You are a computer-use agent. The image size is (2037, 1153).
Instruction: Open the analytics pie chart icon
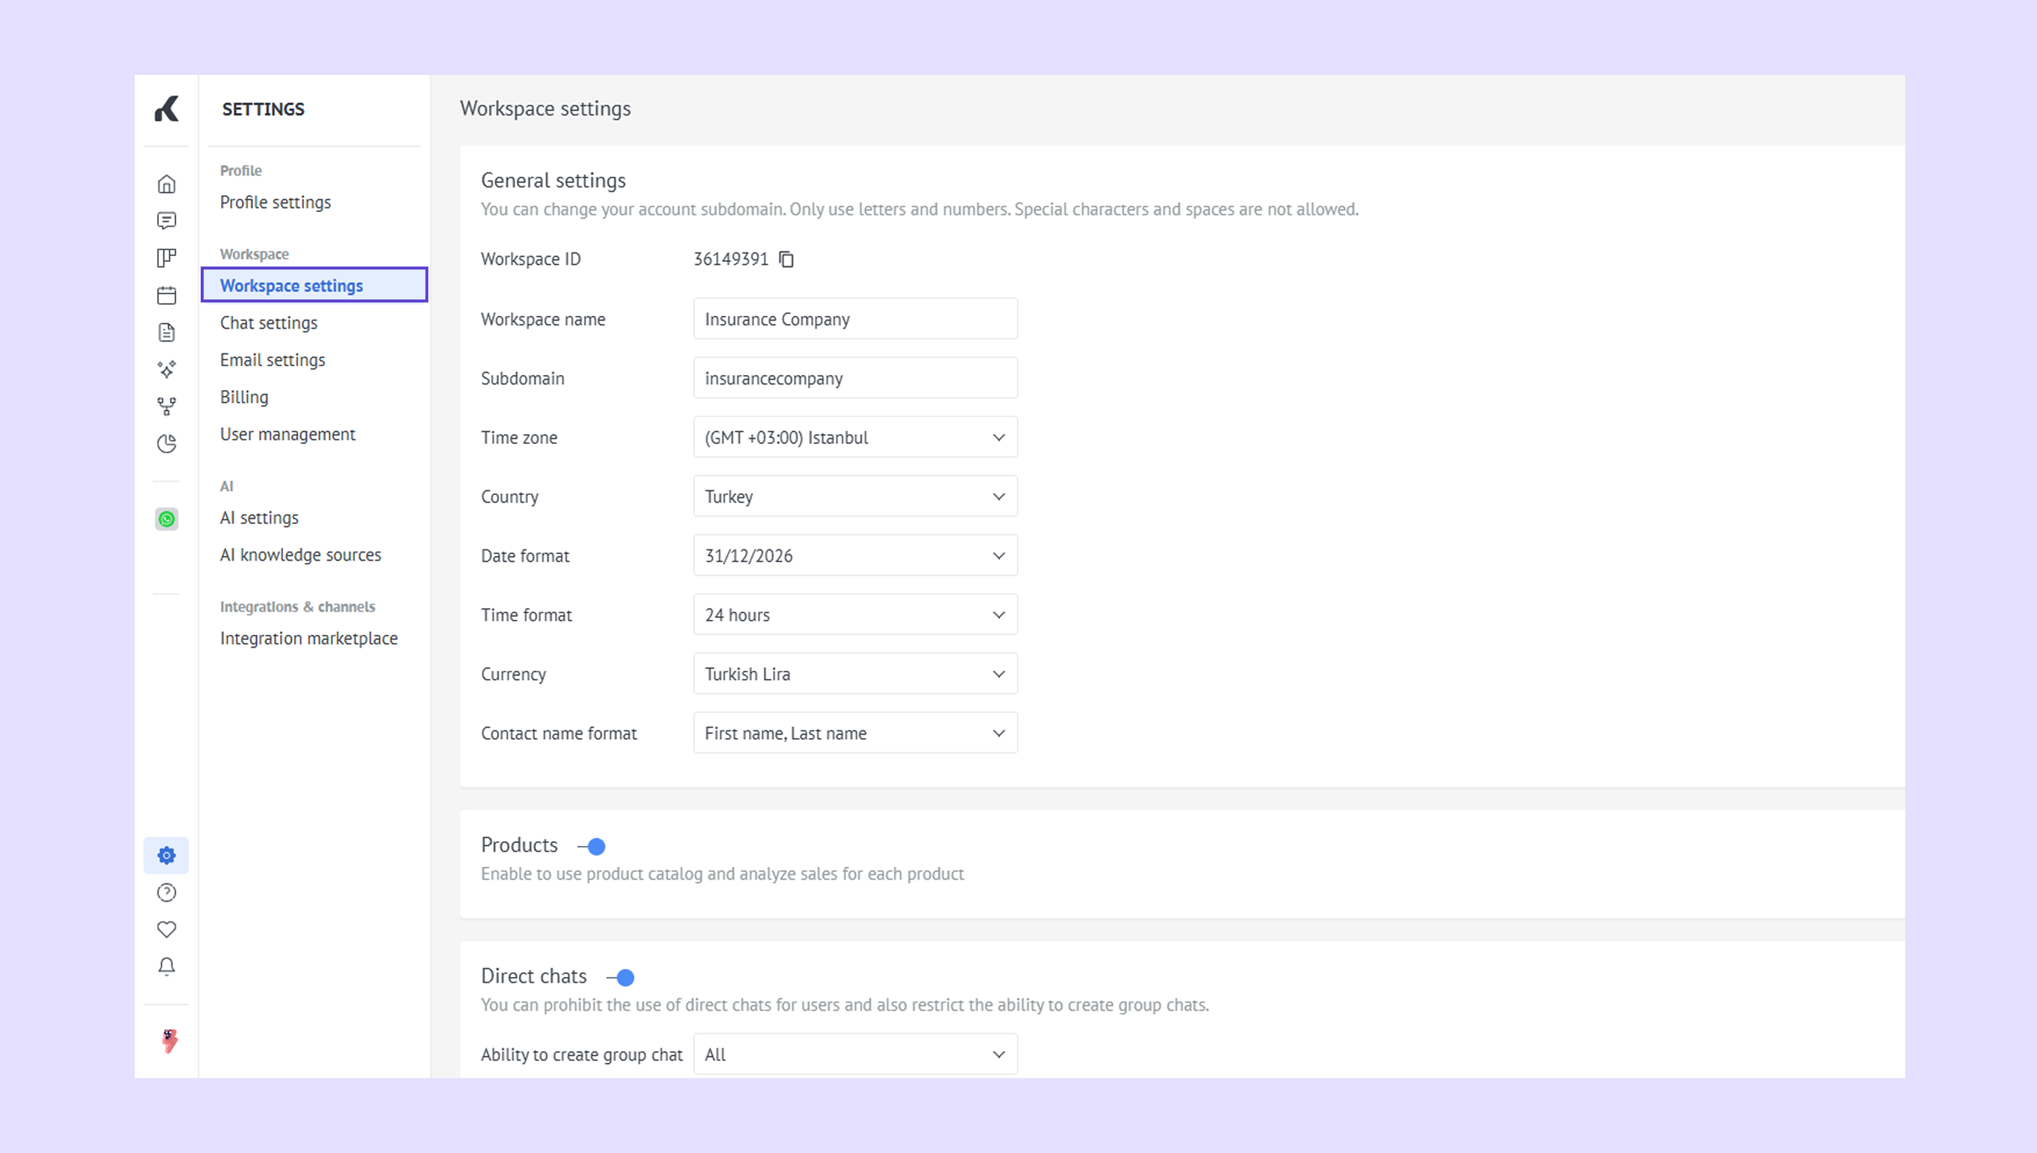click(166, 443)
